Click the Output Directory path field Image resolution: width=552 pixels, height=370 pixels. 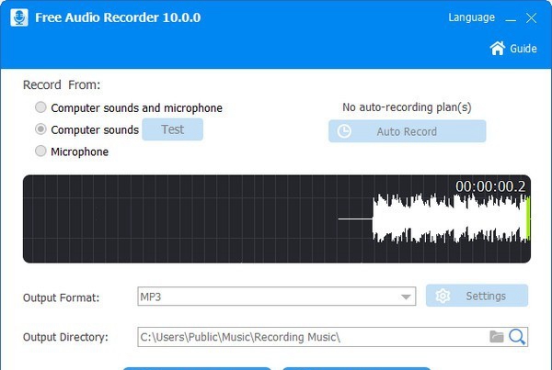(312, 337)
